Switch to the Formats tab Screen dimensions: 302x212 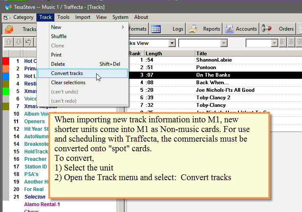click(x=138, y=29)
